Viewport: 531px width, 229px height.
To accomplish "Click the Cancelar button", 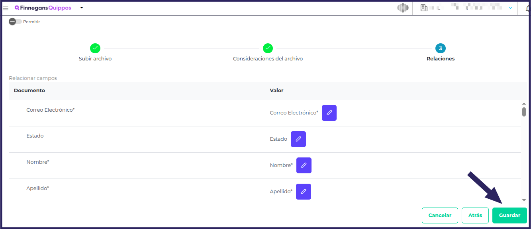I will click(440, 215).
